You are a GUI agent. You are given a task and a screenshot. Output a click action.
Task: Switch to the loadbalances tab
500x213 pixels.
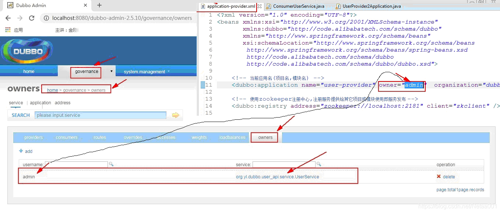(232, 137)
